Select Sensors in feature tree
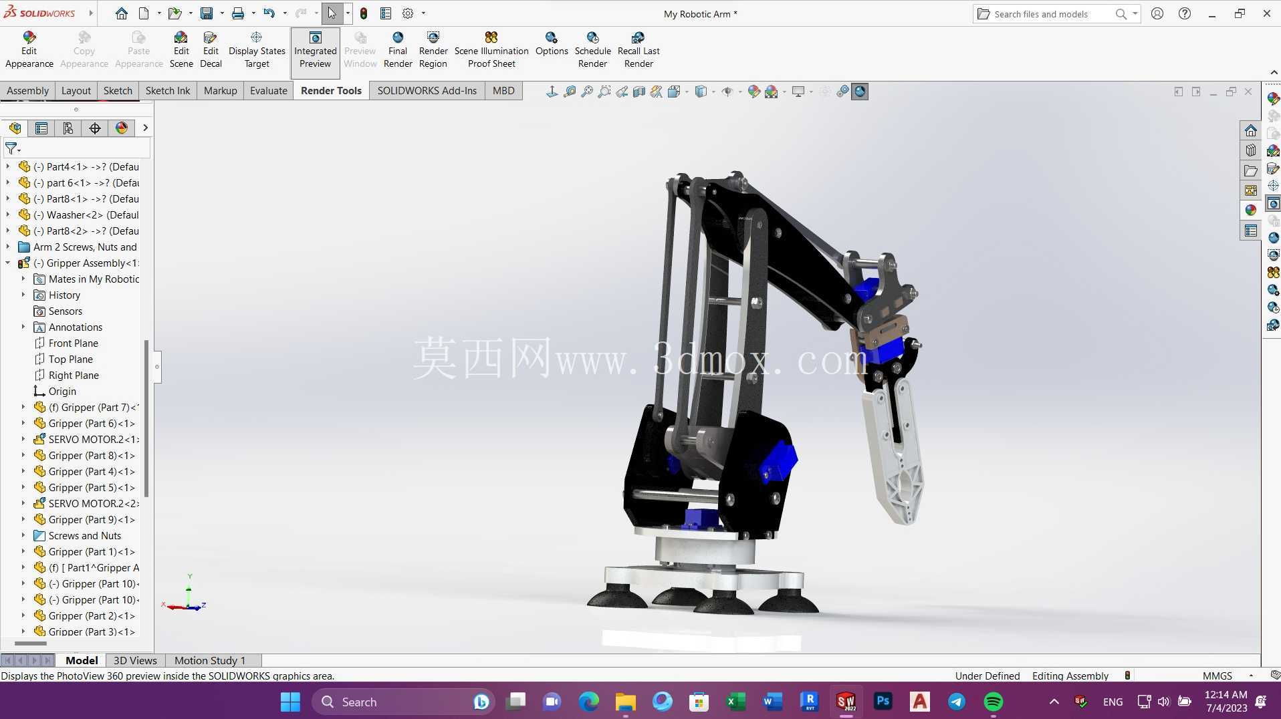Screen dimensions: 1281x719 (x=66, y=311)
